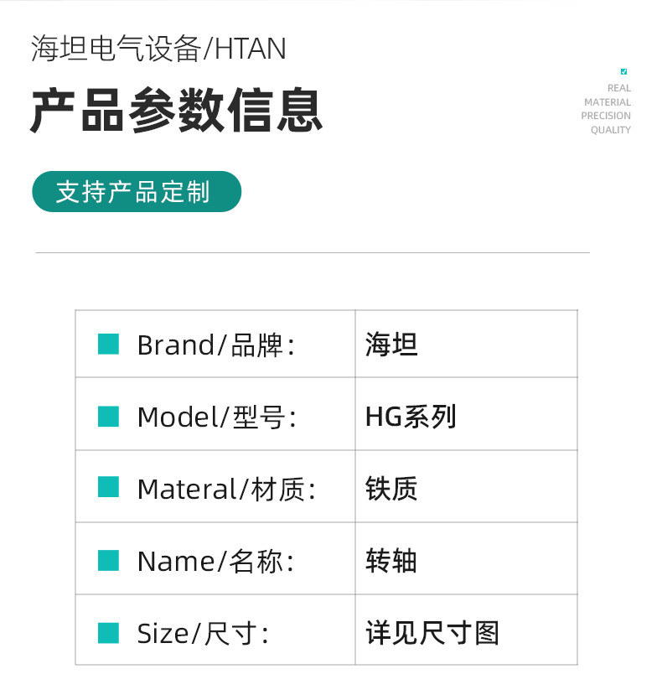Click the Size/尺寸 label
This screenshot has width=662, height=700.
[203, 633]
